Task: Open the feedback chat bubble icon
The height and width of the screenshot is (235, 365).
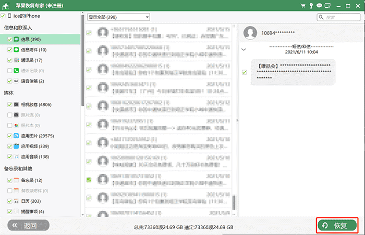Action: coord(319,5)
